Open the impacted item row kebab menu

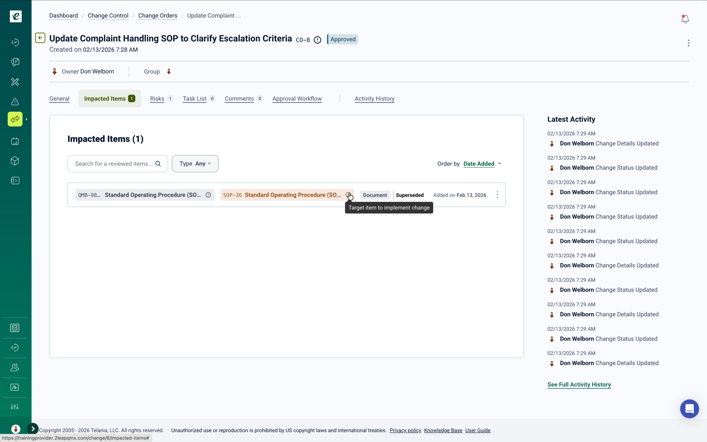497,195
